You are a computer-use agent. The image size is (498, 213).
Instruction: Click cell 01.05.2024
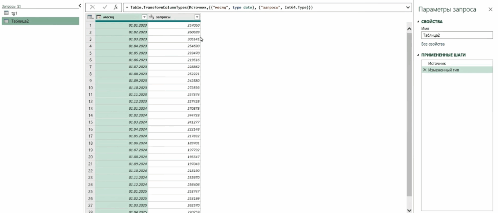(x=122, y=136)
